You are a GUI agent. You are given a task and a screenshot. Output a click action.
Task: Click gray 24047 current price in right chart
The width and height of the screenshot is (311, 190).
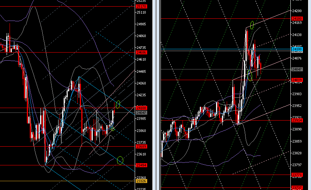297,69
